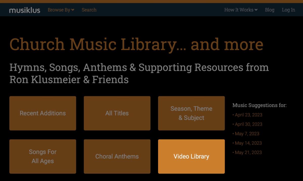
Task: Open the Recent Additions tile
Action: coord(43,113)
